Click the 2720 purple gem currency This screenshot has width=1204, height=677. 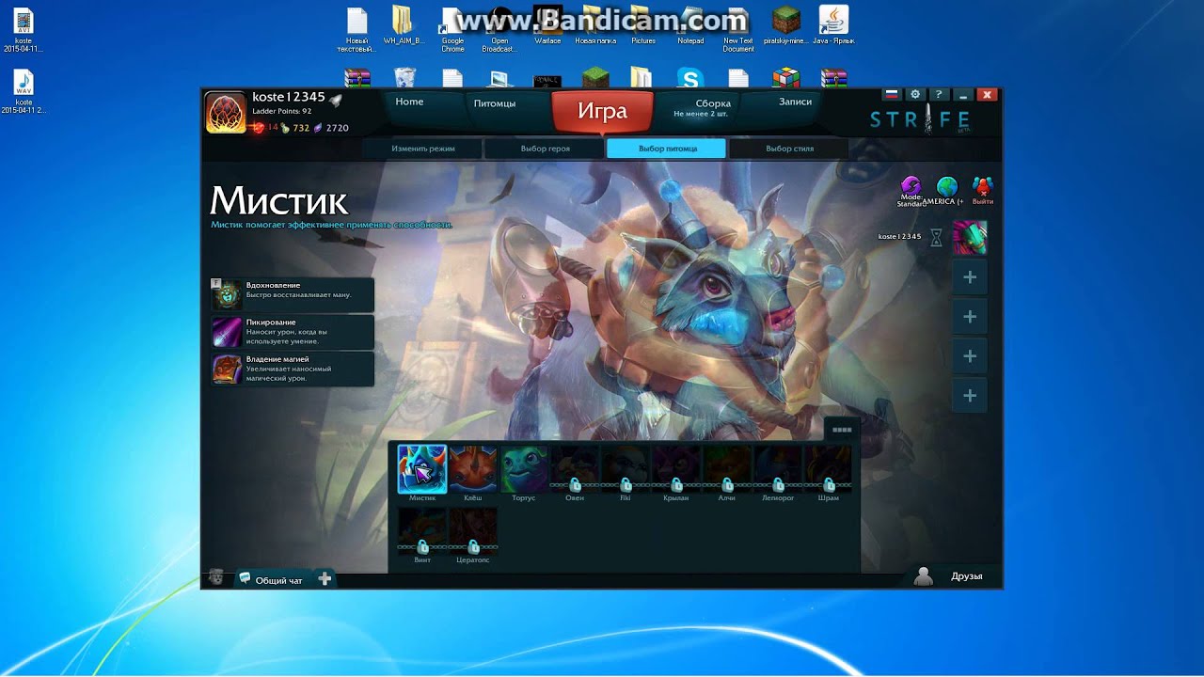coord(330,128)
